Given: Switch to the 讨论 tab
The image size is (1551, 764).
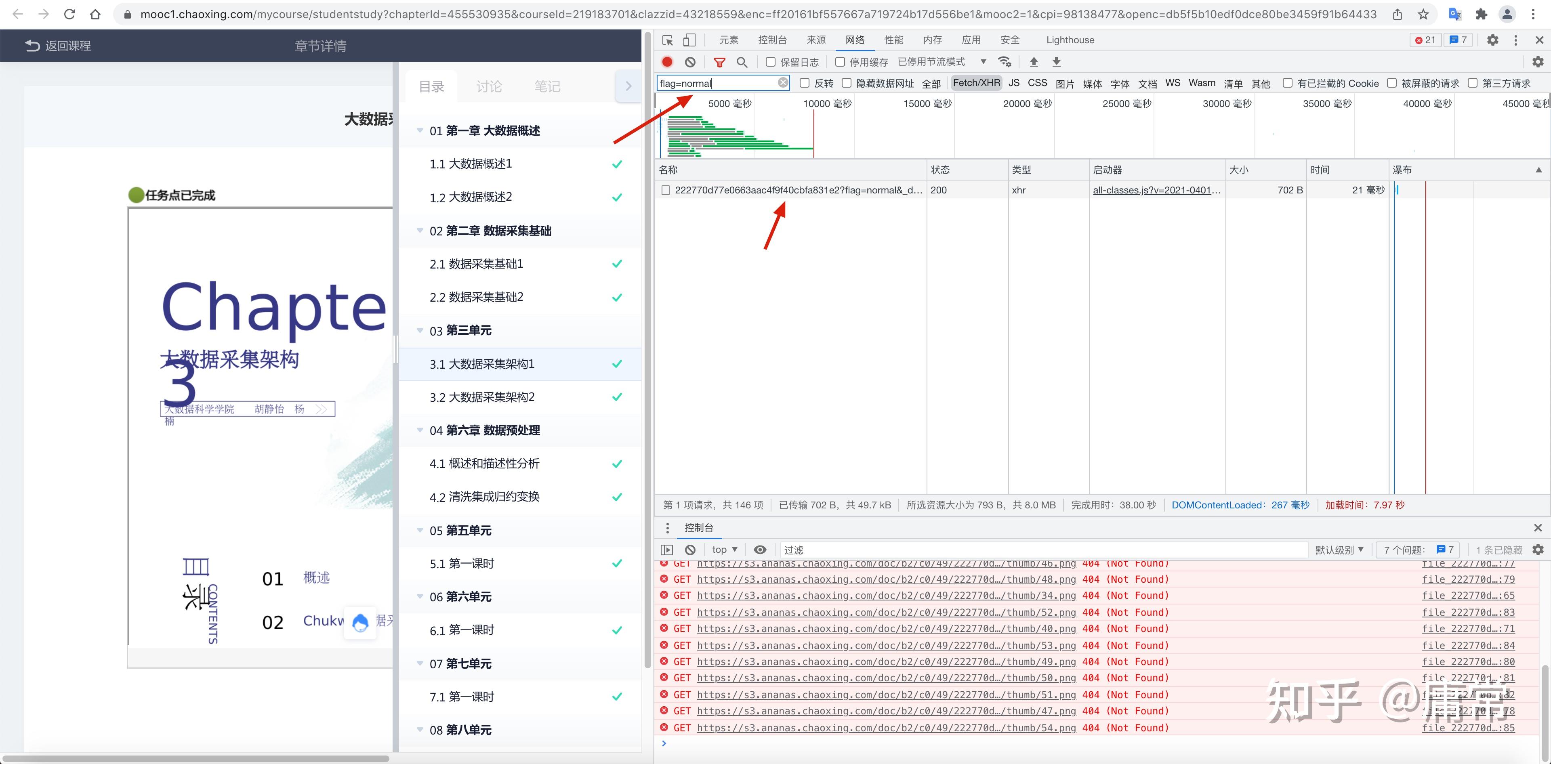Looking at the screenshot, I should point(489,87).
